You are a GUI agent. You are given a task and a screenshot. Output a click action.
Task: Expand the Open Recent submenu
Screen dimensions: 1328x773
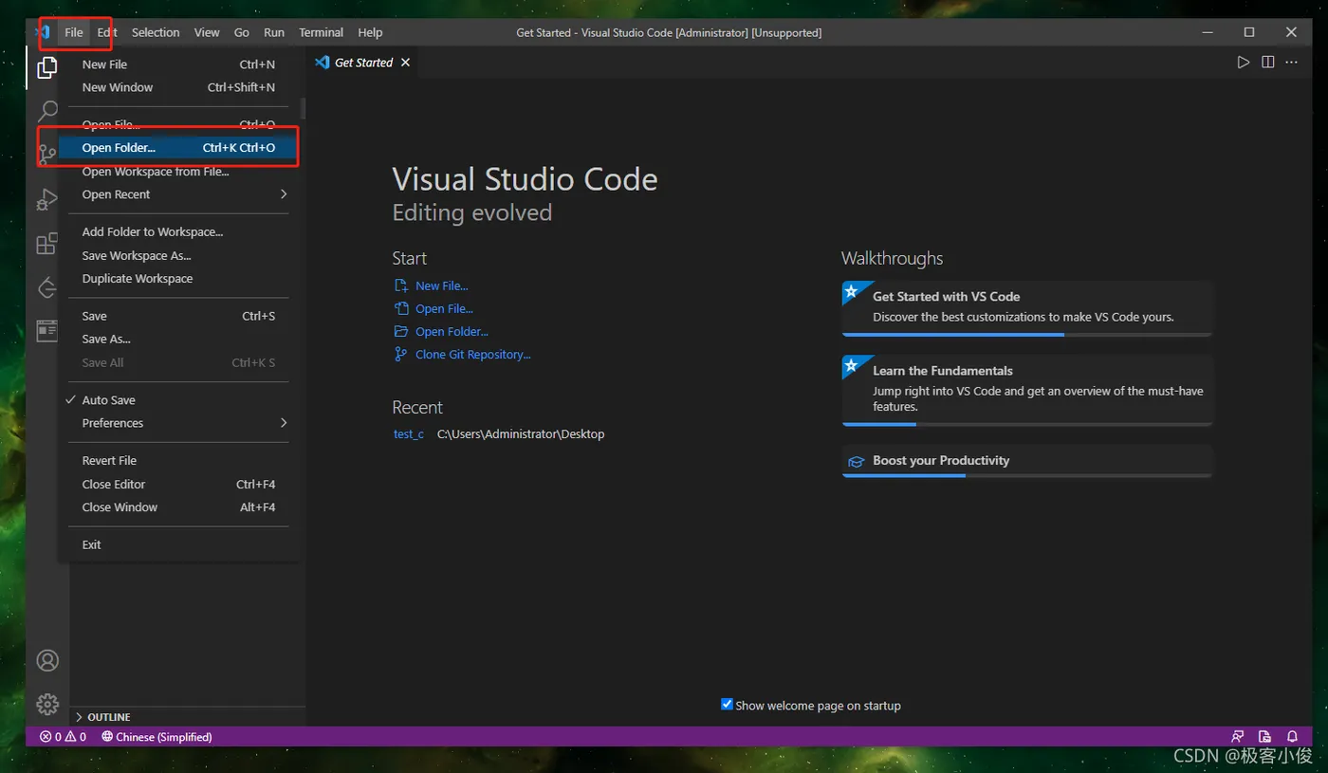178,194
